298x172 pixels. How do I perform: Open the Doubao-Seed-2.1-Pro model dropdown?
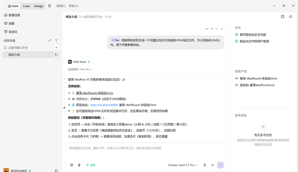183,165
